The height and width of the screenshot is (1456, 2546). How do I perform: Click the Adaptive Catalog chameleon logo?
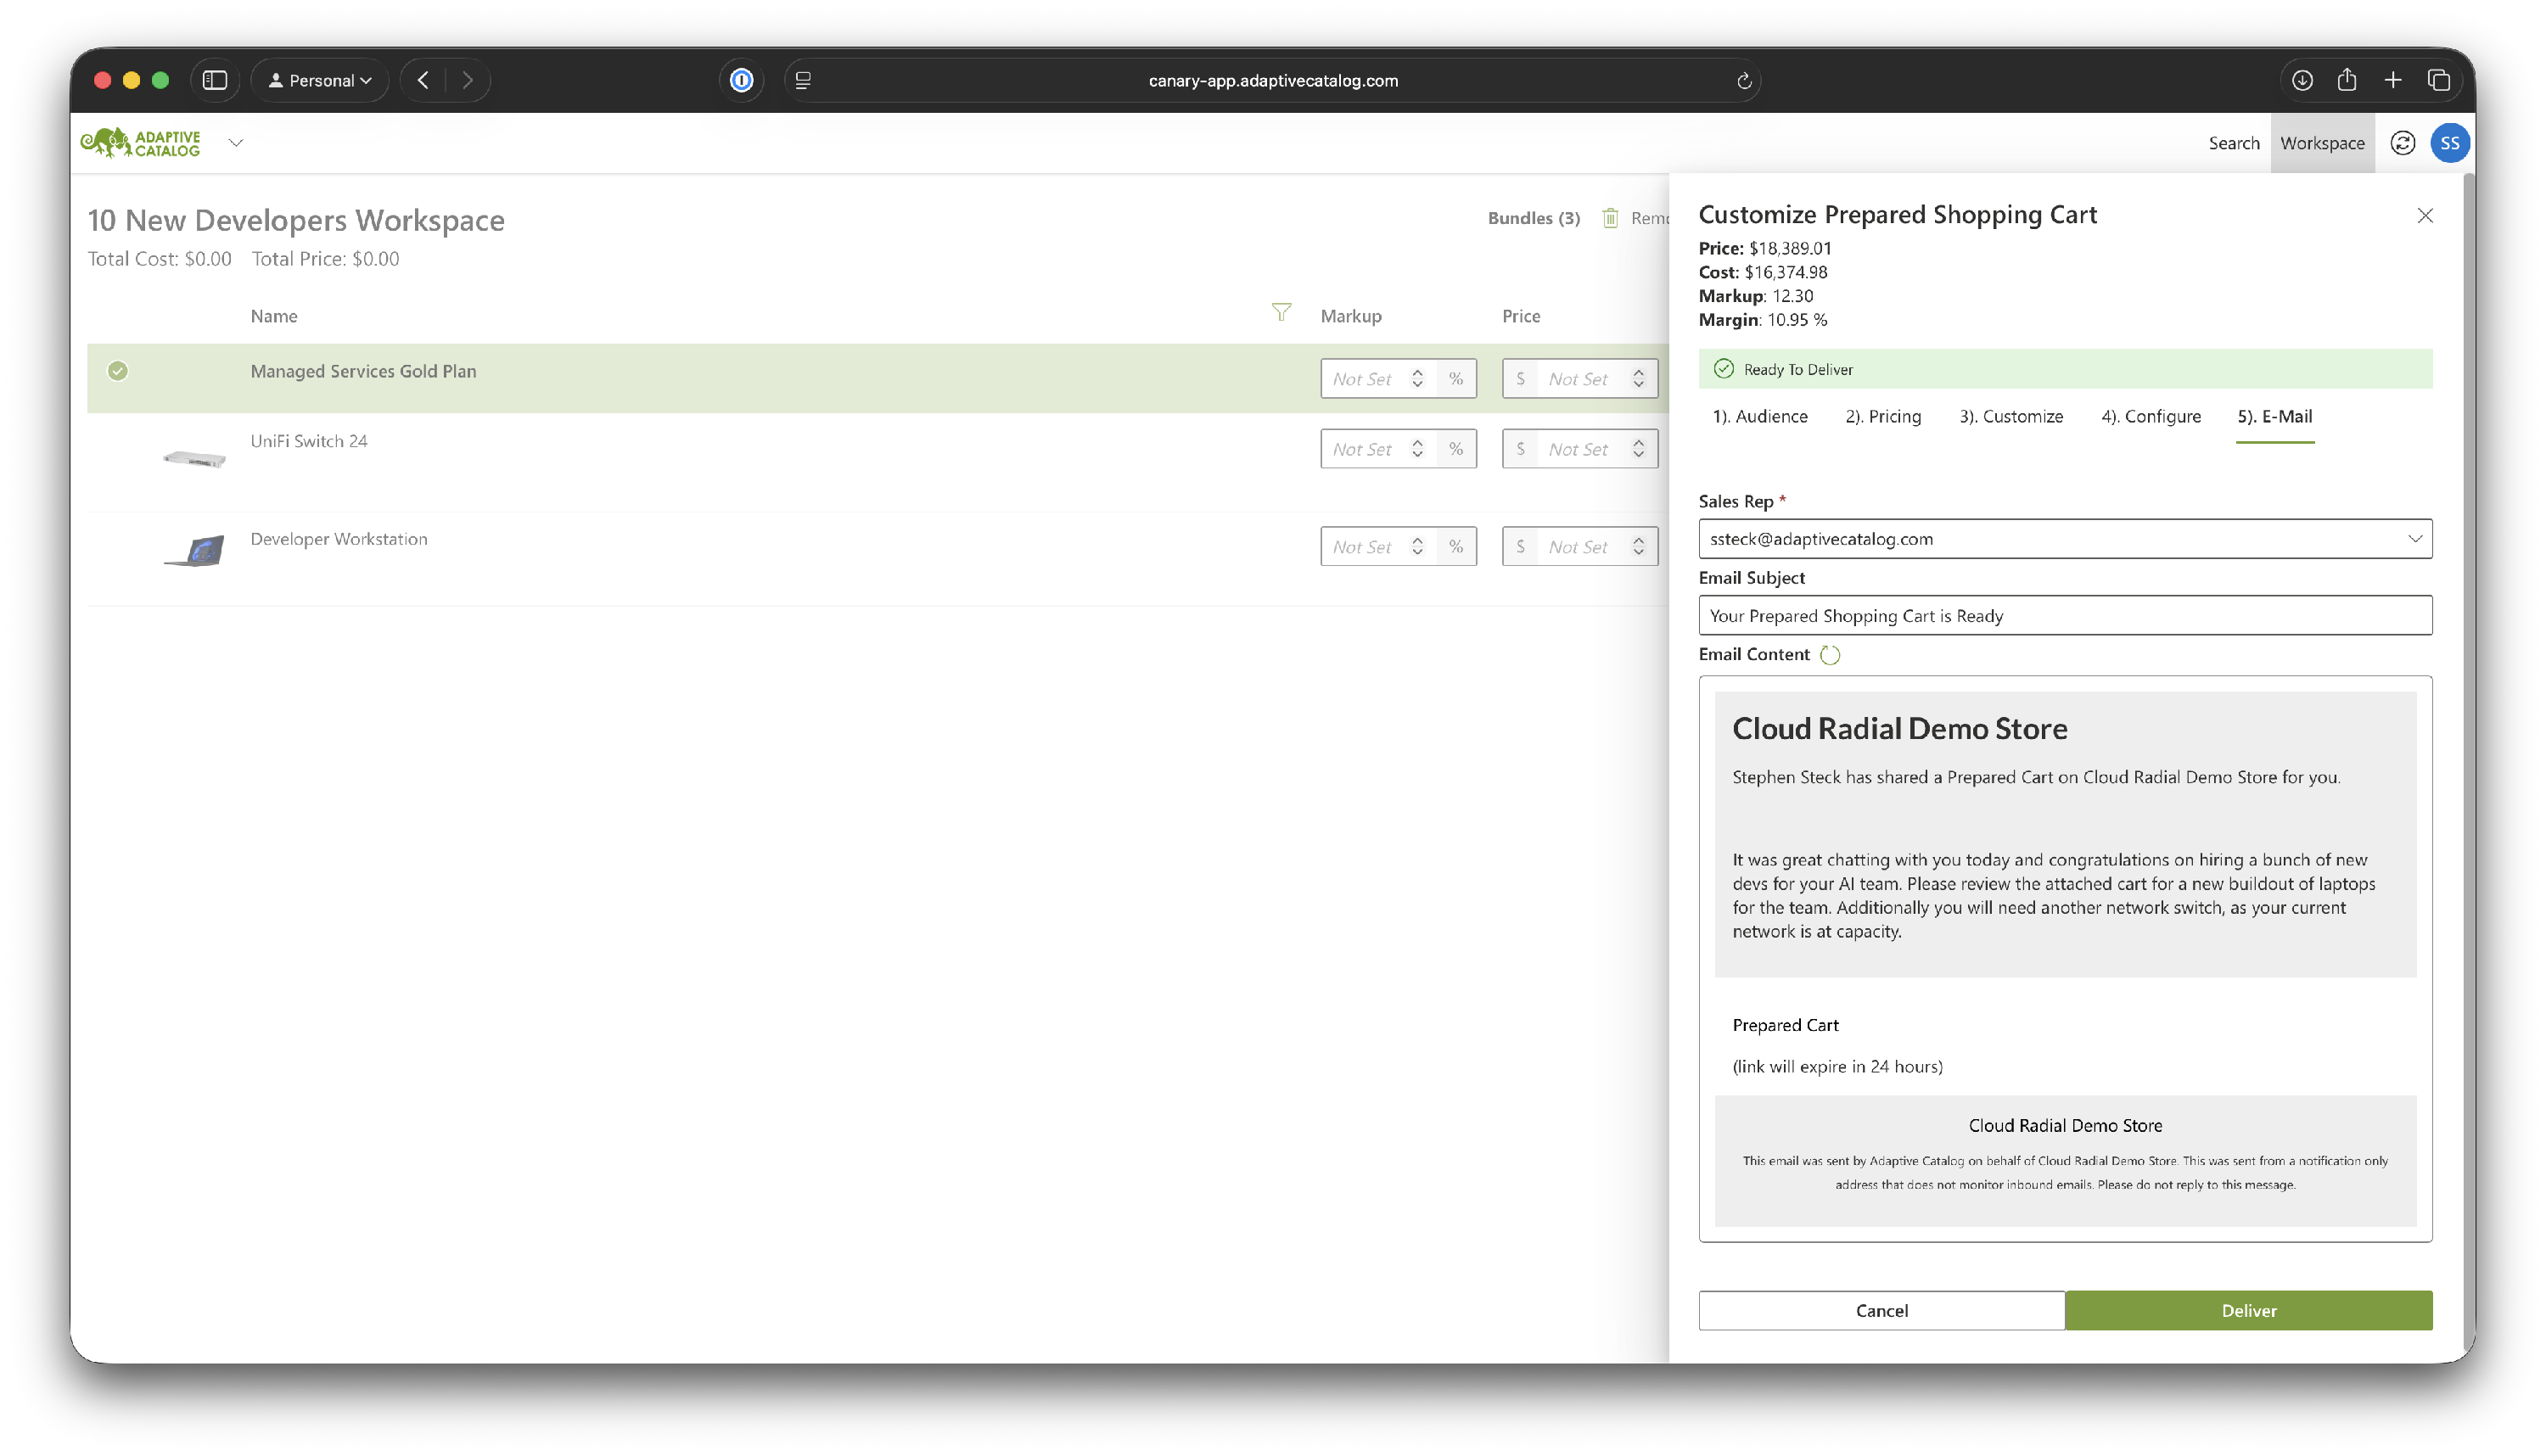click(x=141, y=143)
